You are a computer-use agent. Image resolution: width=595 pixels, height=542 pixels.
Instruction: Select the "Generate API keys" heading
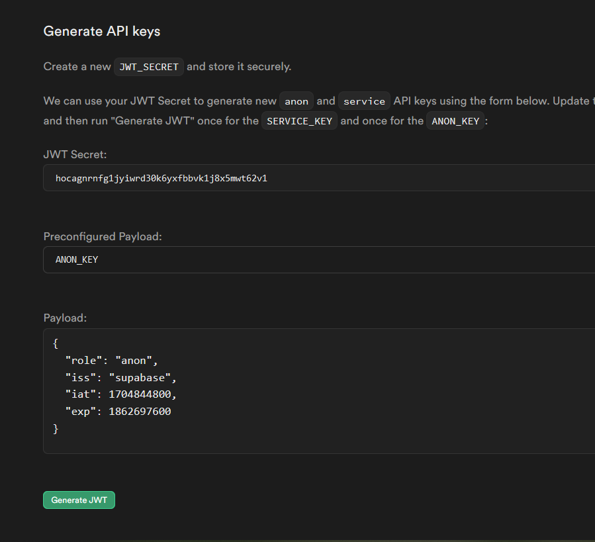click(x=102, y=31)
